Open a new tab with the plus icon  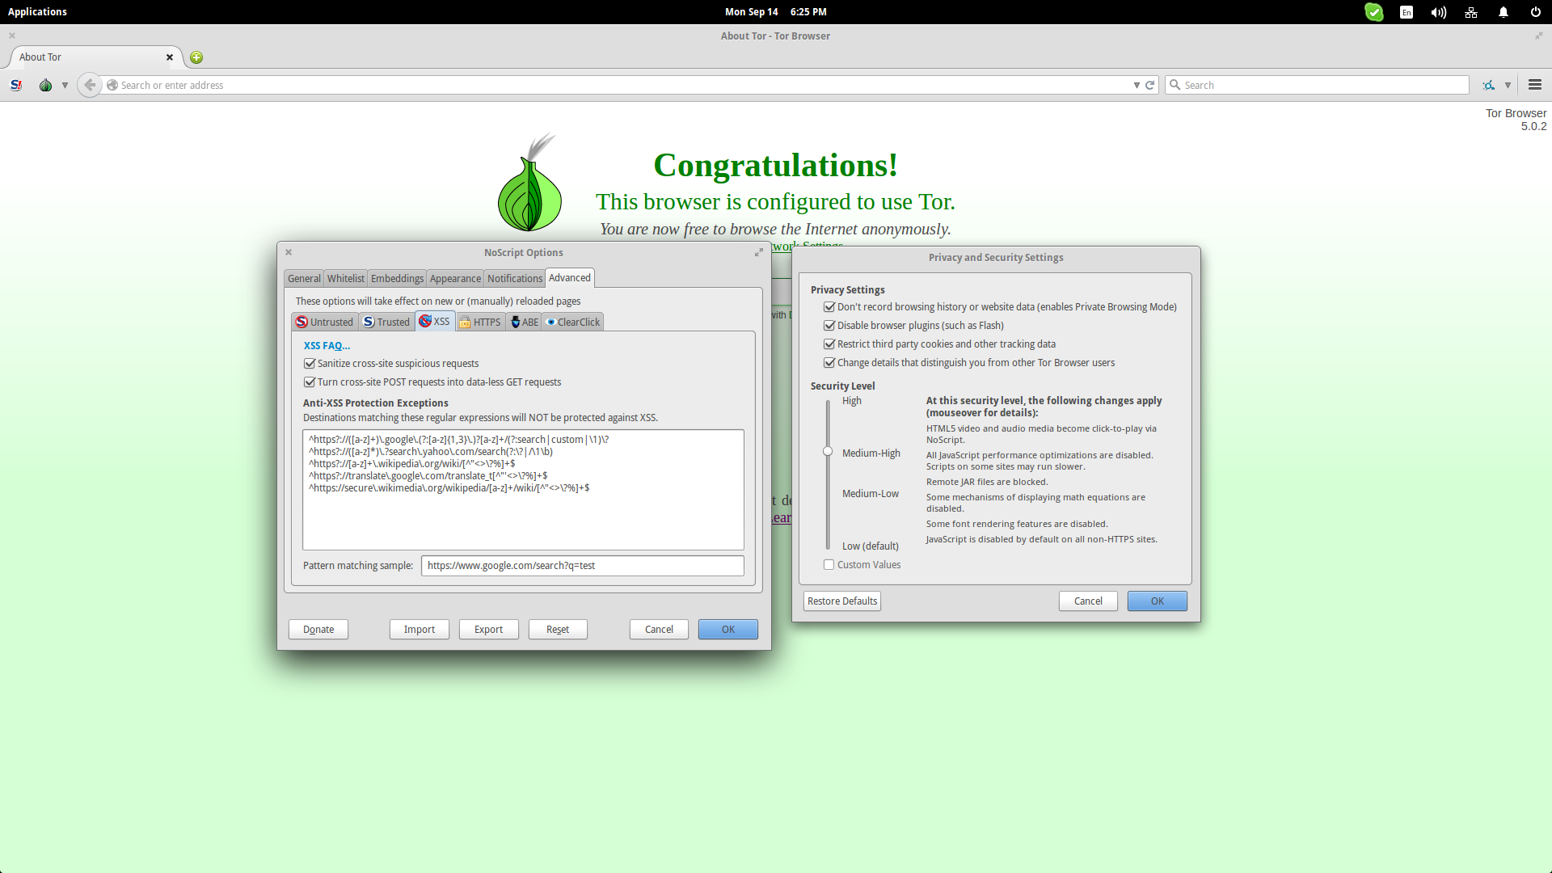click(x=196, y=57)
